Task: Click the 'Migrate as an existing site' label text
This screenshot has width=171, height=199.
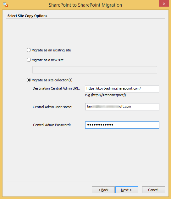Action: (x=51, y=50)
